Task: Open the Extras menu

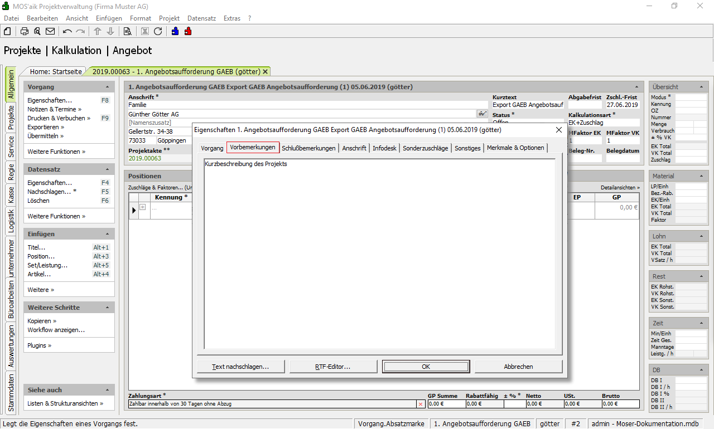Action: point(232,18)
